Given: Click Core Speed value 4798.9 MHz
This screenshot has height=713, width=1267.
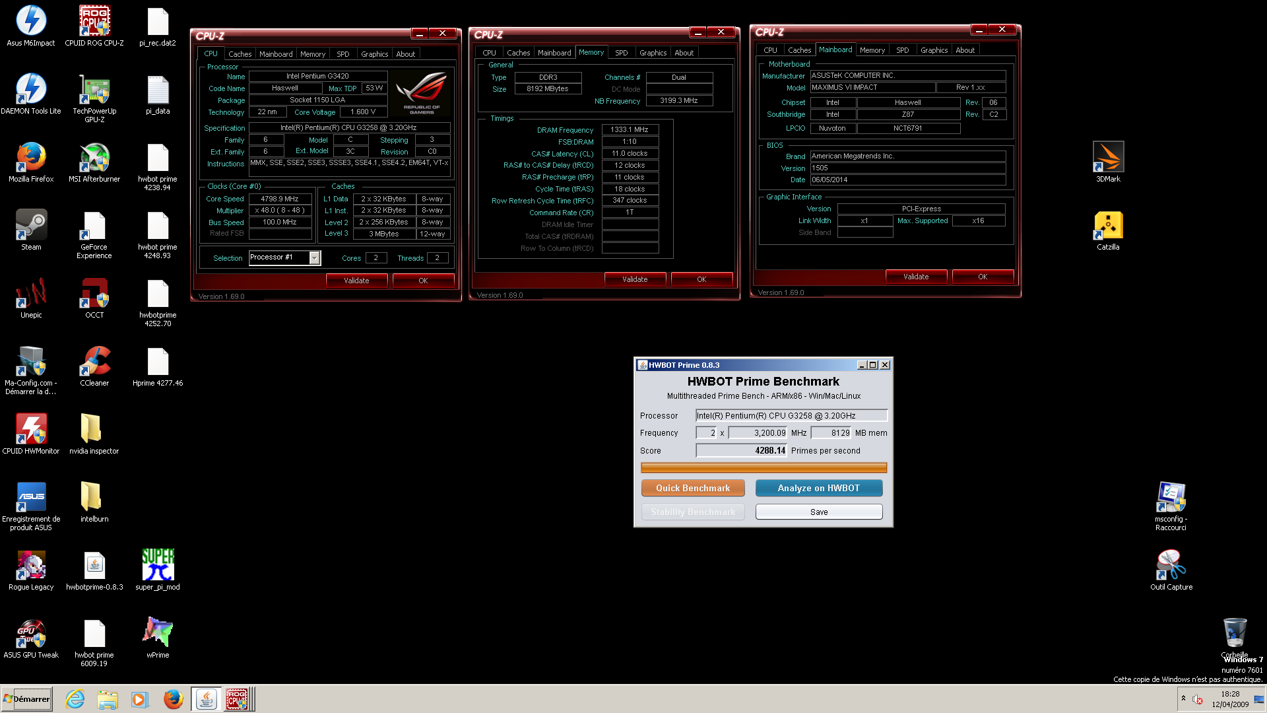Looking at the screenshot, I should click(x=280, y=199).
